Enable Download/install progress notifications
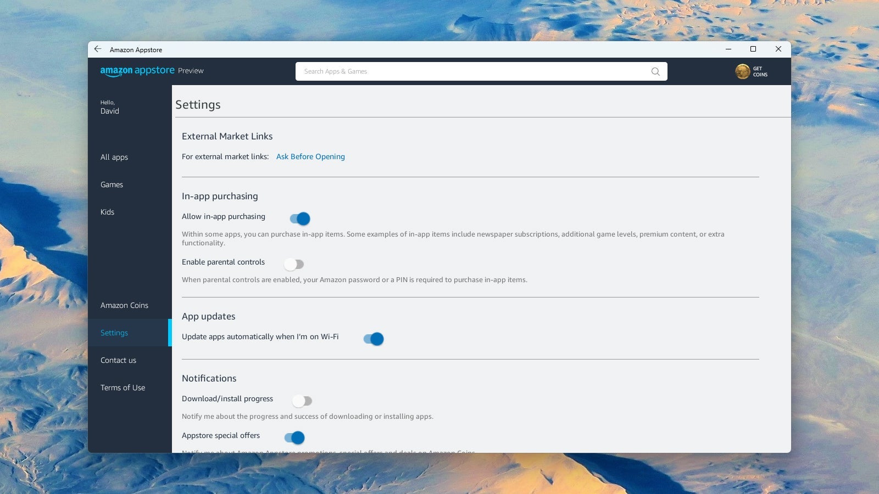This screenshot has width=879, height=494. [x=302, y=401]
